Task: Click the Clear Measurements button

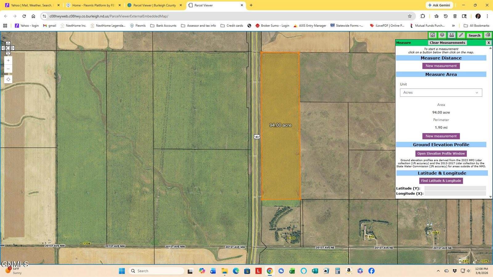Action: tap(447, 42)
